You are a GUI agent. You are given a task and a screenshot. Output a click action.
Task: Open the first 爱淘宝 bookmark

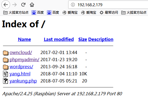[70, 13]
